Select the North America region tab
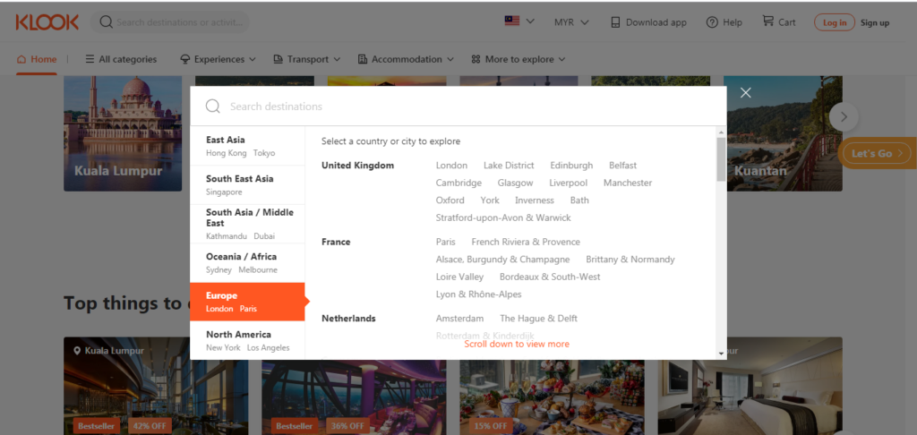917x435 pixels. (247, 340)
